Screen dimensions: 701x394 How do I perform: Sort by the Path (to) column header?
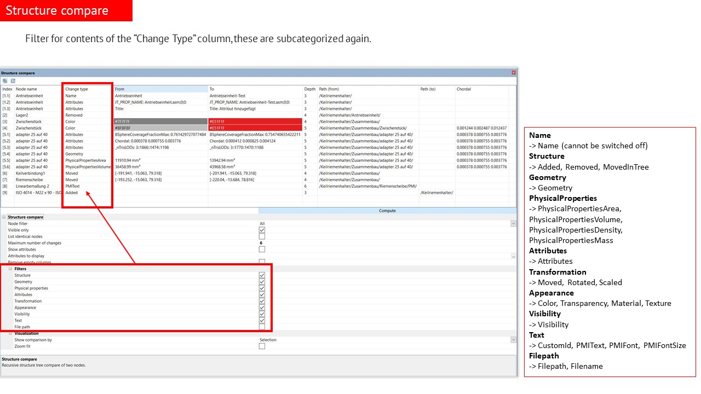tap(437, 89)
